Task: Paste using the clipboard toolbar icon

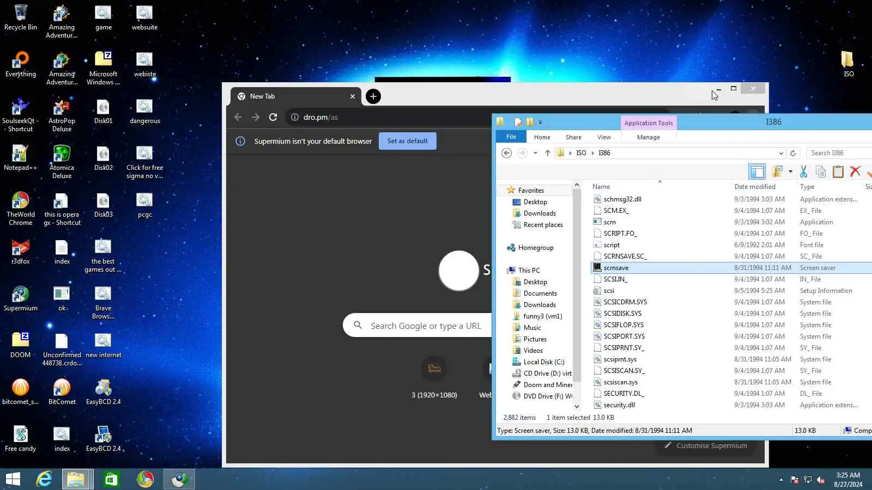Action: pyautogui.click(x=838, y=171)
